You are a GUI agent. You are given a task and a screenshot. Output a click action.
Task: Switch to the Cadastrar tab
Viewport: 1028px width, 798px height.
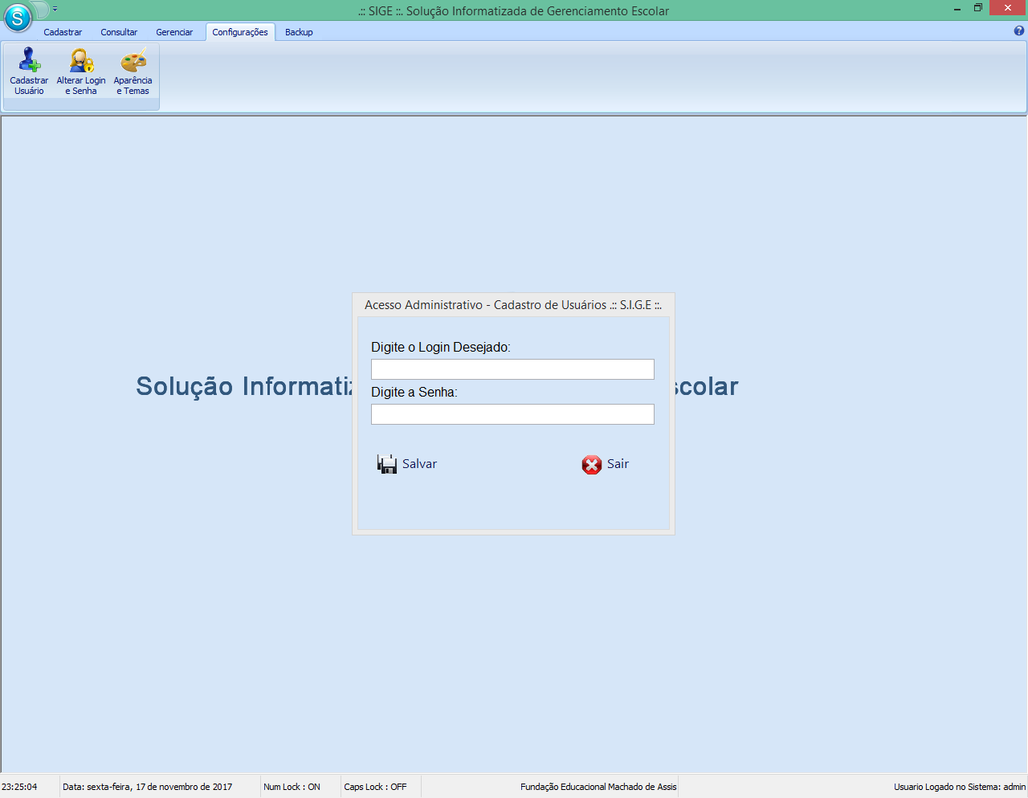pos(63,32)
